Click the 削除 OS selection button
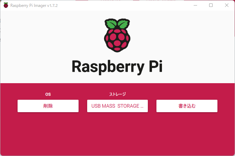The height and width of the screenshot is (156, 235). 48,106
